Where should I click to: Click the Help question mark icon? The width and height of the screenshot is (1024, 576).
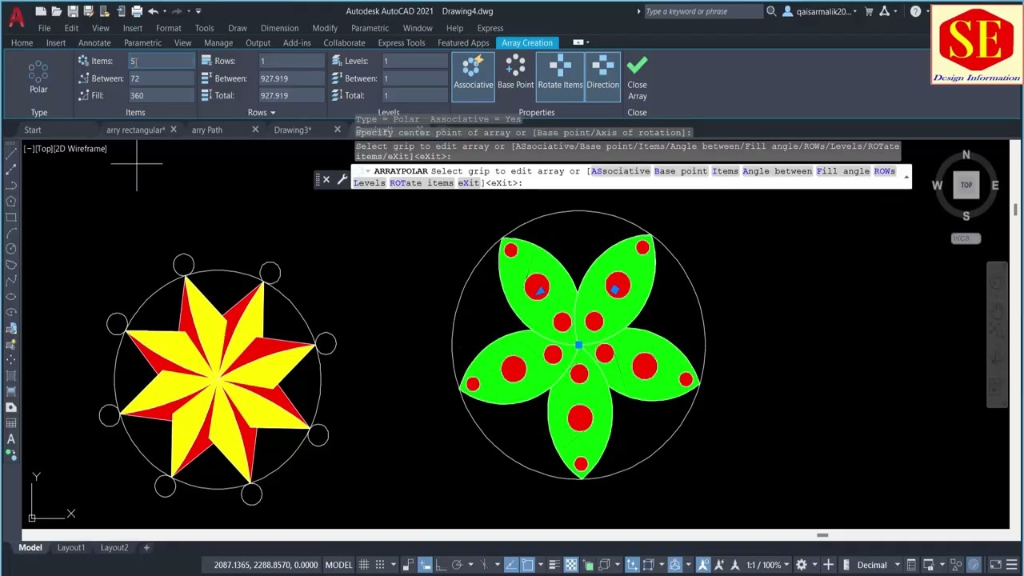[915, 11]
